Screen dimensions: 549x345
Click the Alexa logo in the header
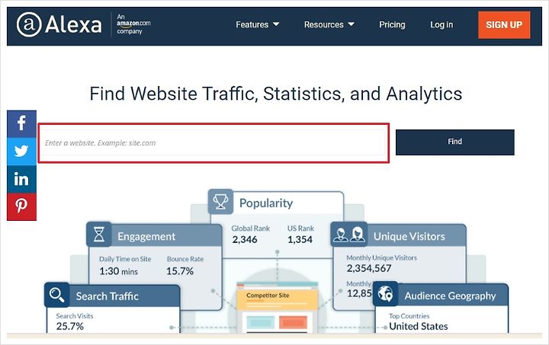tap(59, 24)
